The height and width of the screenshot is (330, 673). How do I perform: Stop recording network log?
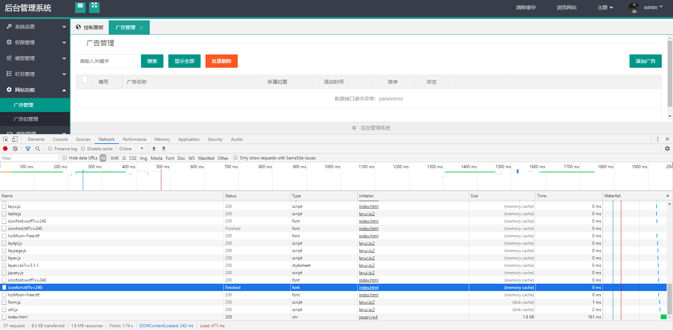pyautogui.click(x=5, y=148)
